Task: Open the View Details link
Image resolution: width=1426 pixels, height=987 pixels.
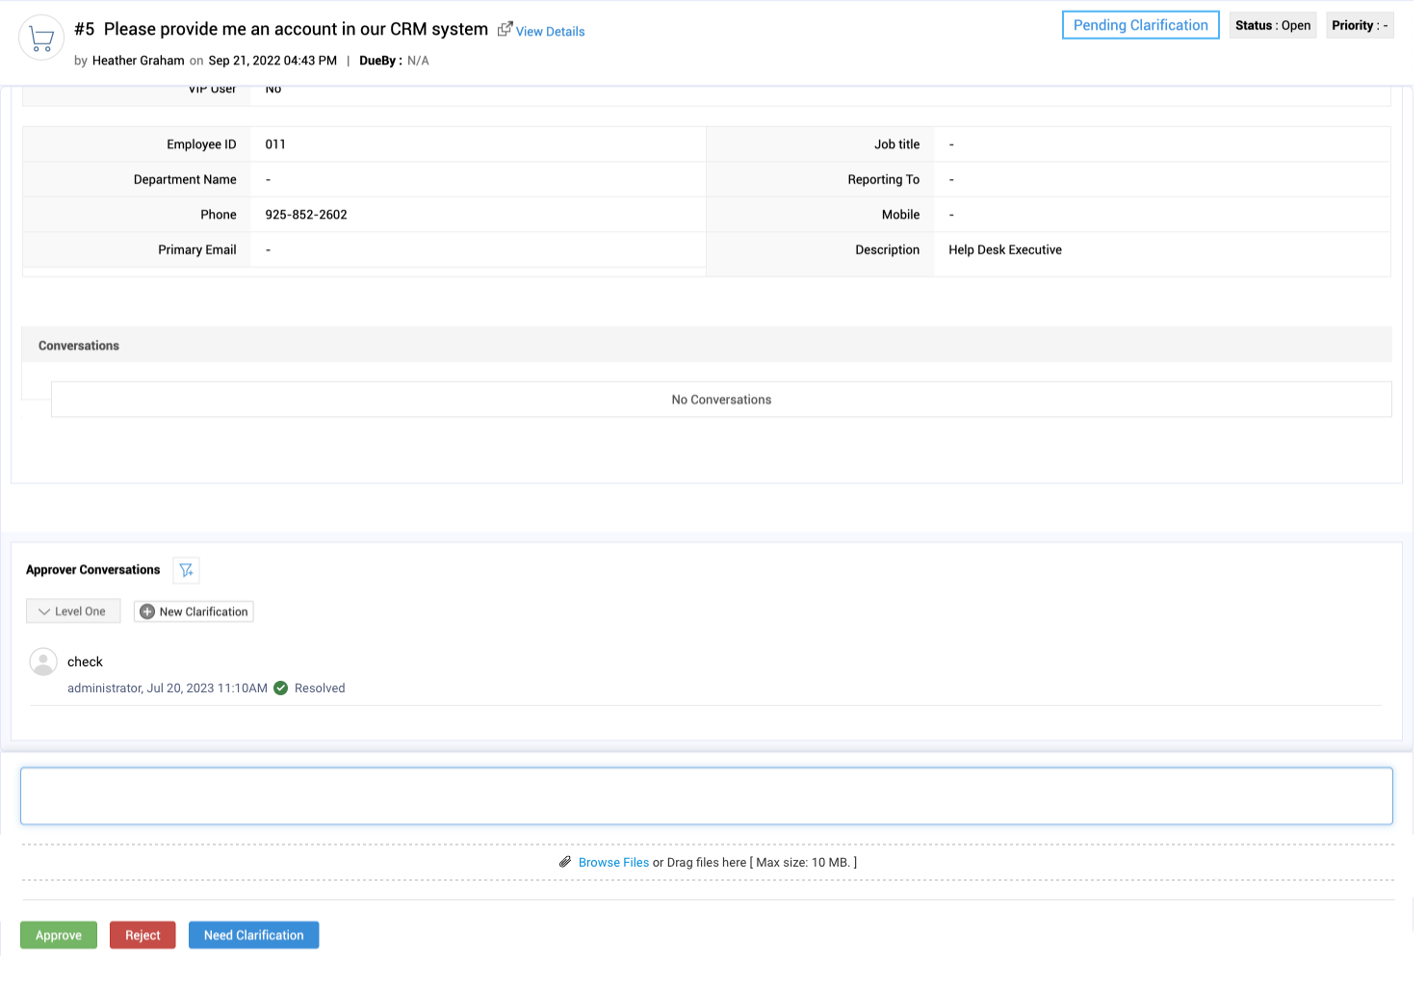Action: pos(550,32)
